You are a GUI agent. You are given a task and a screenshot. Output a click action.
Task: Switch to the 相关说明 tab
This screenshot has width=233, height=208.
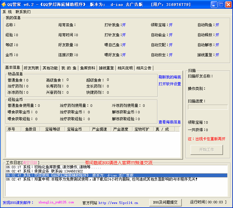125,68
